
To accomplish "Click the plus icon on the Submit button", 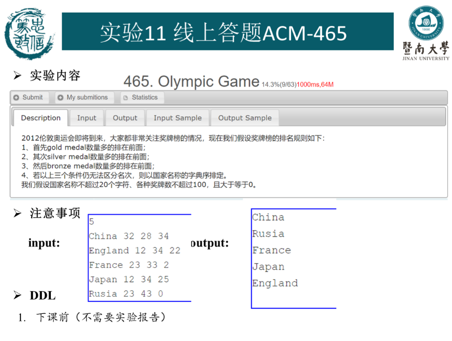I will [16, 98].
